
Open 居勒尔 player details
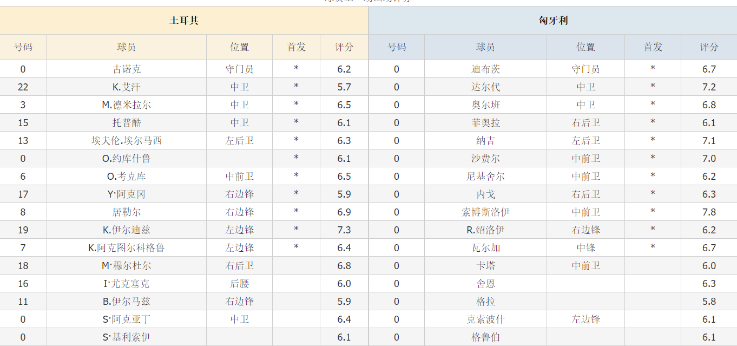pos(127,212)
